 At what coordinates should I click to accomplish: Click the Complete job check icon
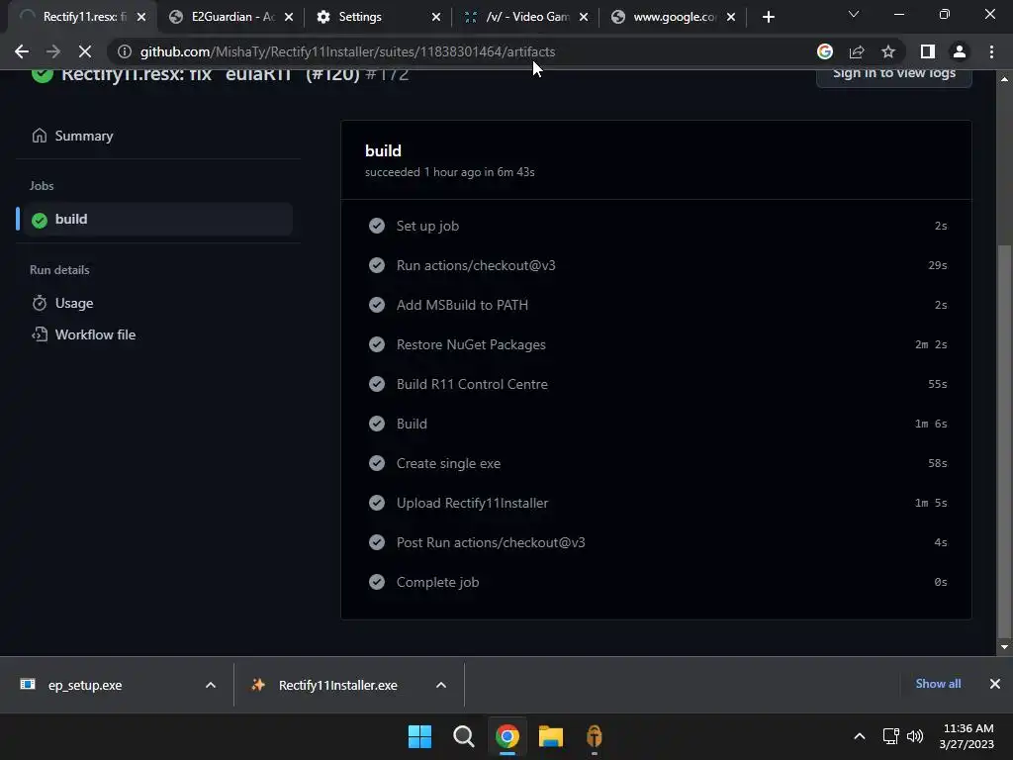pos(377,582)
